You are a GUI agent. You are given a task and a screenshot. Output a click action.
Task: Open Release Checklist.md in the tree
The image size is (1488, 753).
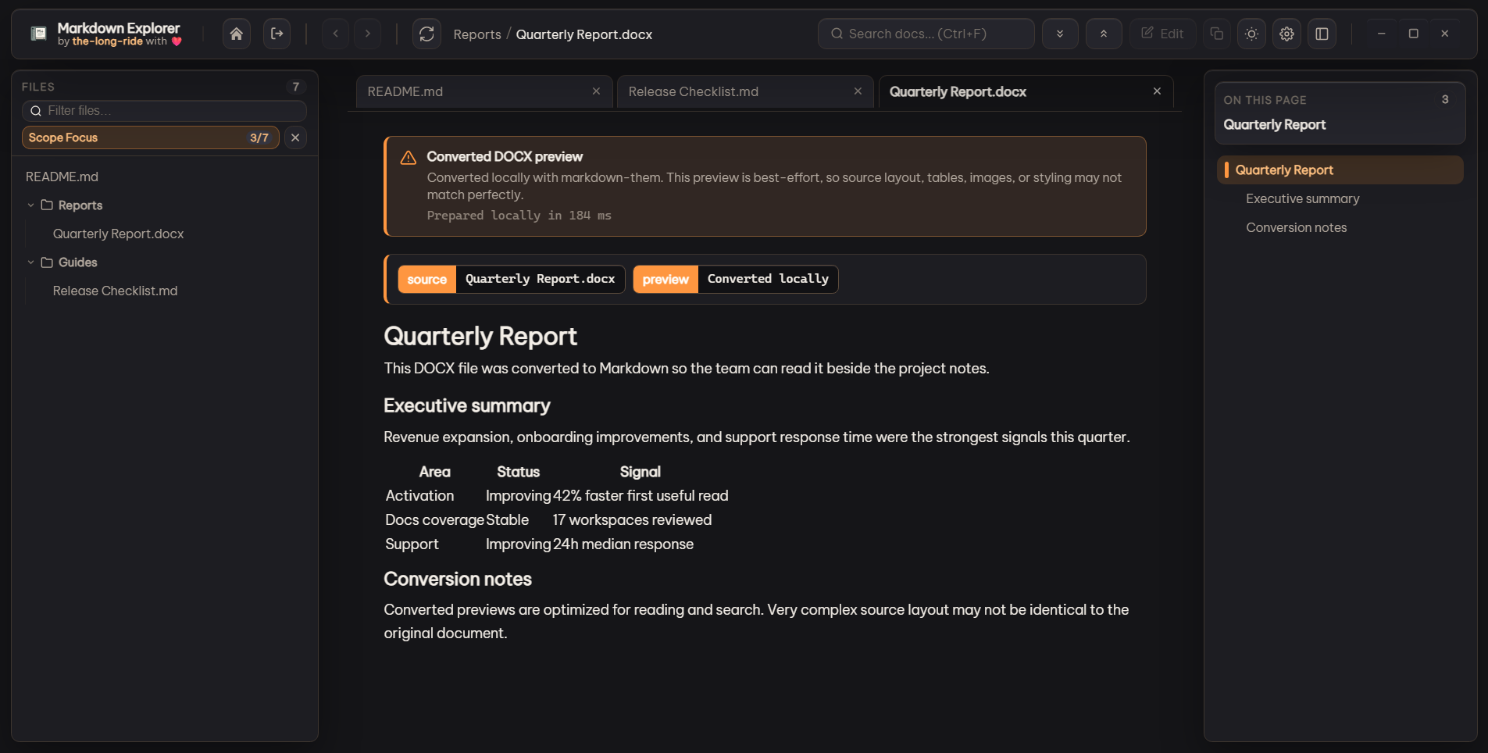(x=115, y=291)
